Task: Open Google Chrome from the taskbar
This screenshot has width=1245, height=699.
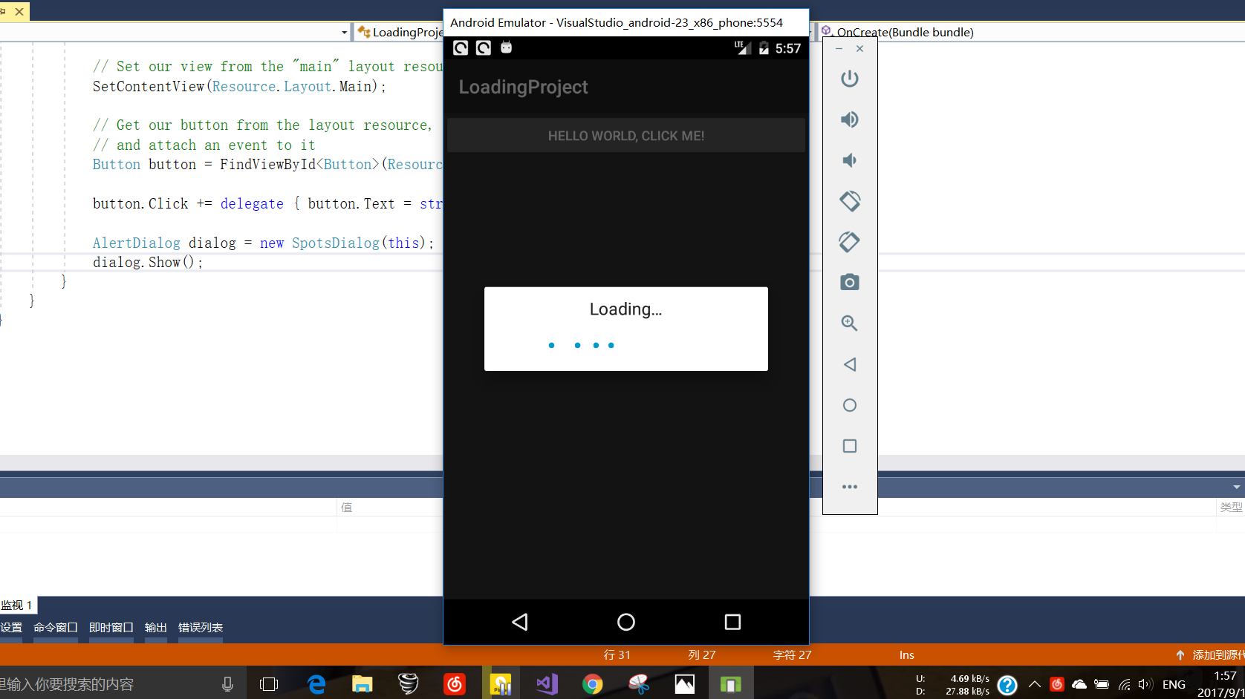Action: pos(593,684)
